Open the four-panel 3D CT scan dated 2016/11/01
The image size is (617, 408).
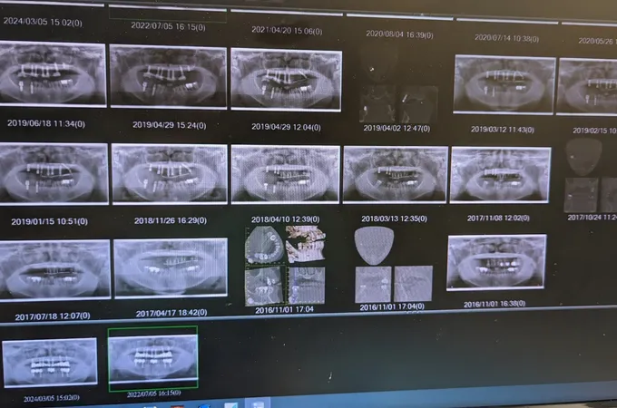click(285, 265)
